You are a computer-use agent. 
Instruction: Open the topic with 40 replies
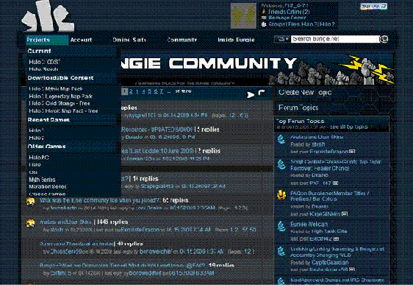click(x=76, y=244)
